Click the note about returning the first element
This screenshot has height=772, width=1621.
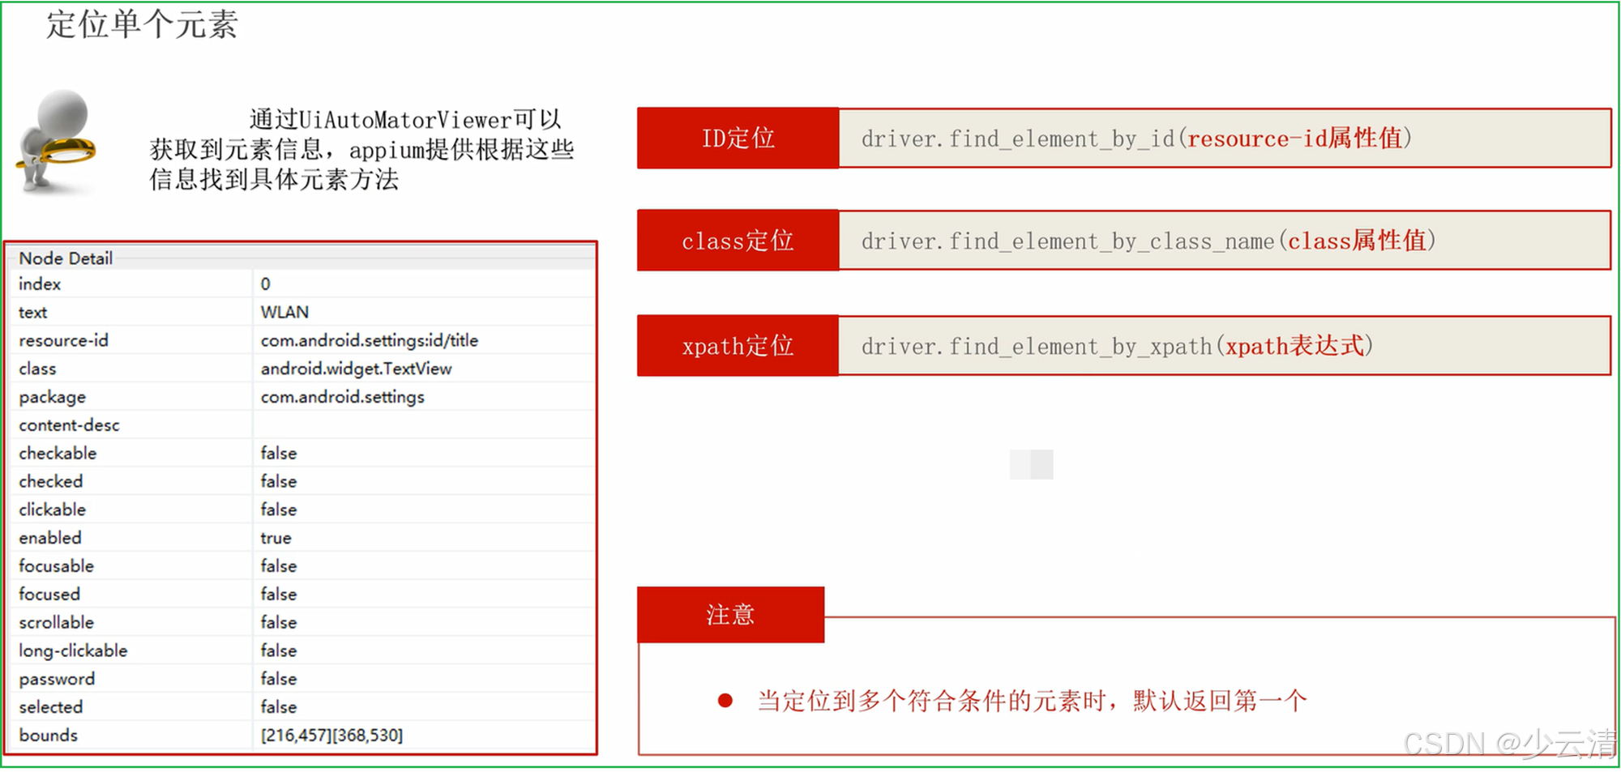tap(1032, 701)
